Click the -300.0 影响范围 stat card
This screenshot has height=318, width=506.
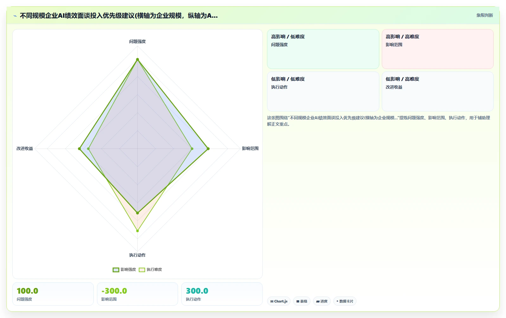point(138,294)
